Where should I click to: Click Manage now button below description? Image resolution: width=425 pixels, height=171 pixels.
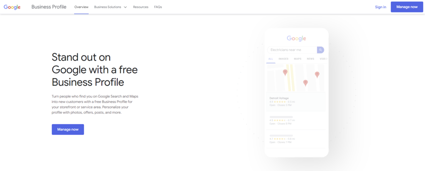[68, 129]
